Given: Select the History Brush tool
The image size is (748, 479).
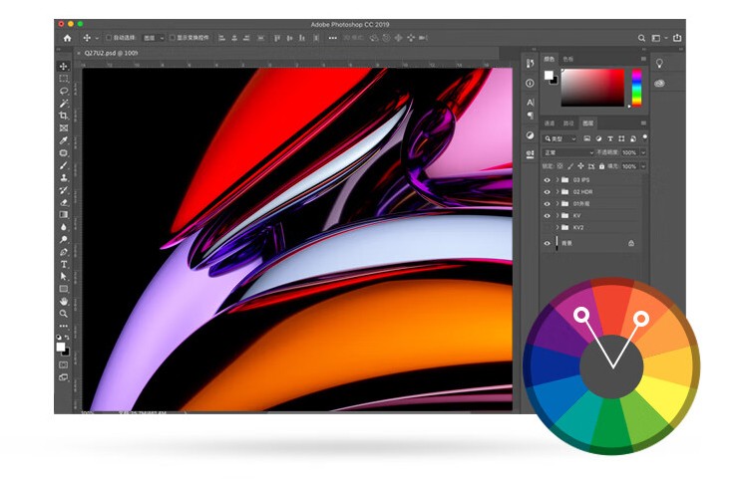Looking at the screenshot, I should 64,190.
